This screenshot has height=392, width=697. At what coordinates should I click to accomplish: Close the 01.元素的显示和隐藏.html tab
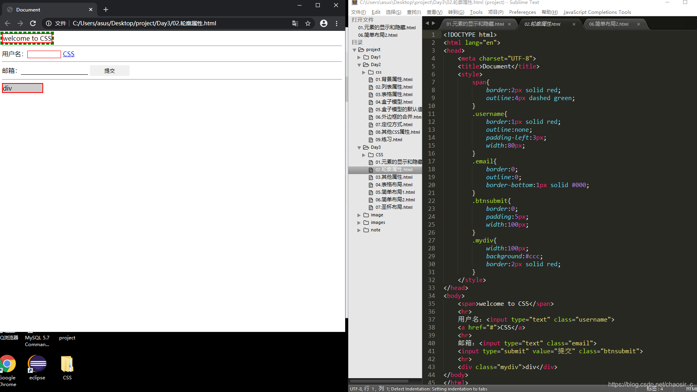point(509,24)
